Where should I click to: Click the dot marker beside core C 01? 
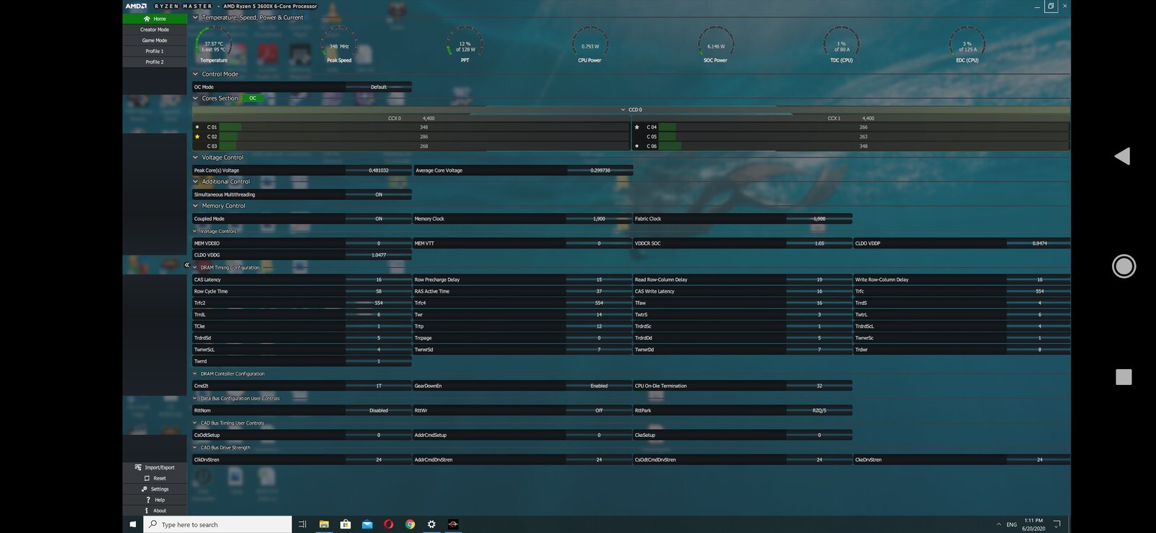pyautogui.click(x=197, y=127)
